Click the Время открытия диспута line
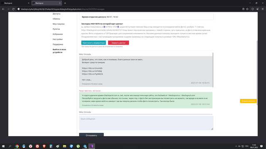 pyautogui.click(x=100, y=17)
